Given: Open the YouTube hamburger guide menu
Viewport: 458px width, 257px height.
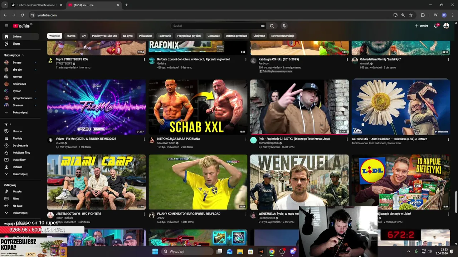Looking at the screenshot, I should (x=6, y=26).
